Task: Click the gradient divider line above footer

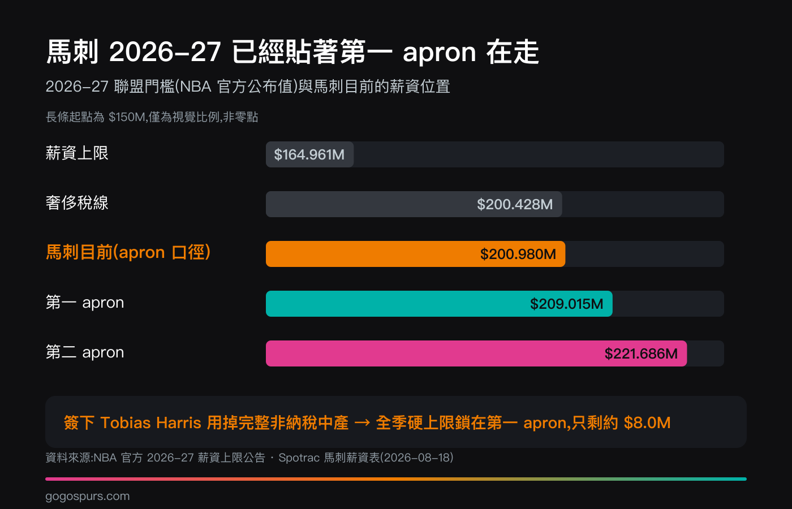Action: tap(396, 479)
